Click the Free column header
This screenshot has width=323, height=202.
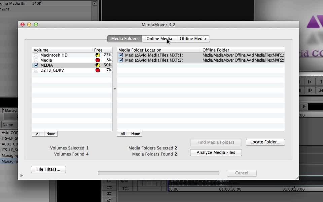pyautogui.click(x=103, y=50)
